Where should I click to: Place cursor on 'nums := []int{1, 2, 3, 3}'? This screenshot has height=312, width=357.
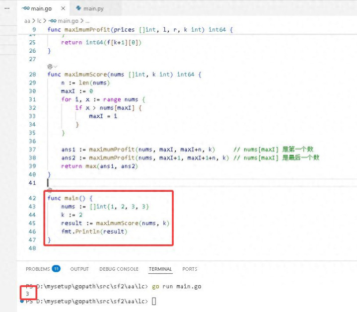pos(105,207)
